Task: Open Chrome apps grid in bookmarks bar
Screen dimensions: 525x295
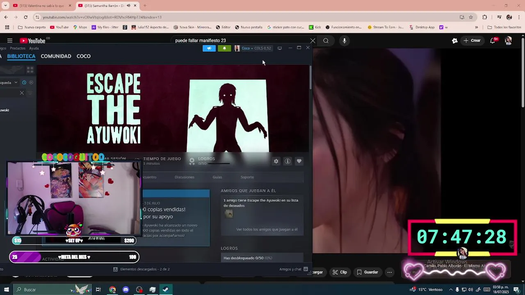Action: 7,27
